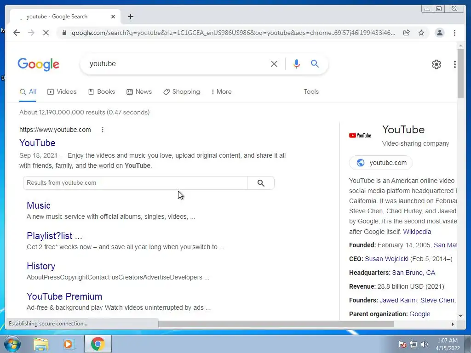The height and width of the screenshot is (353, 471).
Task: Click the forward navigation arrow
Action: click(x=31, y=33)
